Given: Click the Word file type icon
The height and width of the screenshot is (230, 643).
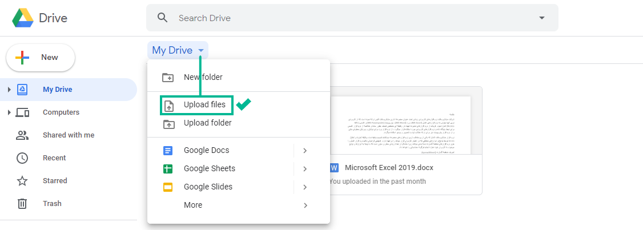Looking at the screenshot, I should 333,168.
